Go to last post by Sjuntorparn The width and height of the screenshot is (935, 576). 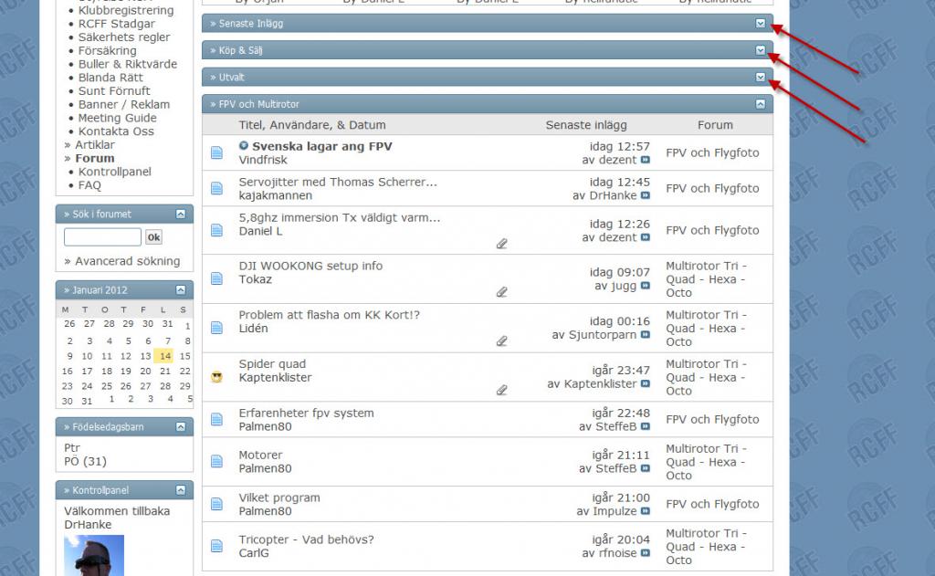646,334
